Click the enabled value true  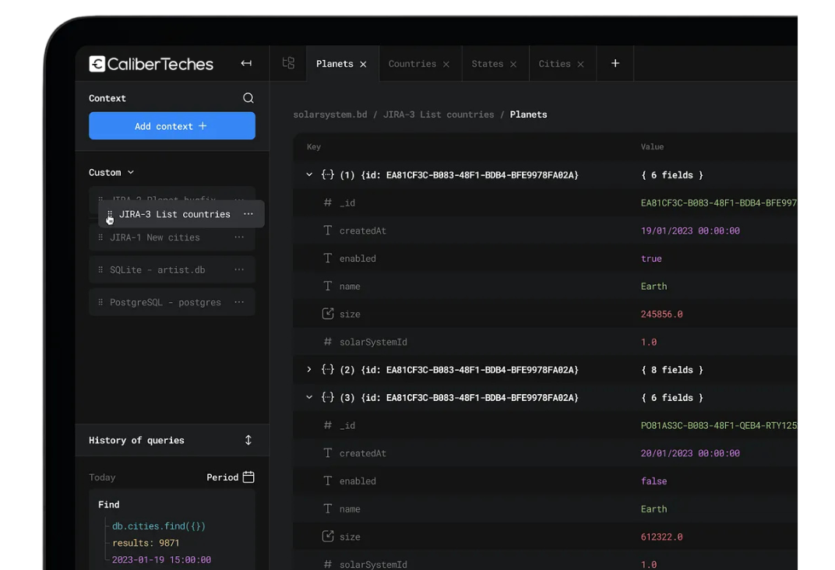[651, 258]
